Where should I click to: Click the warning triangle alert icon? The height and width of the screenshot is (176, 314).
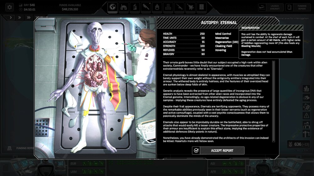pos(306,116)
